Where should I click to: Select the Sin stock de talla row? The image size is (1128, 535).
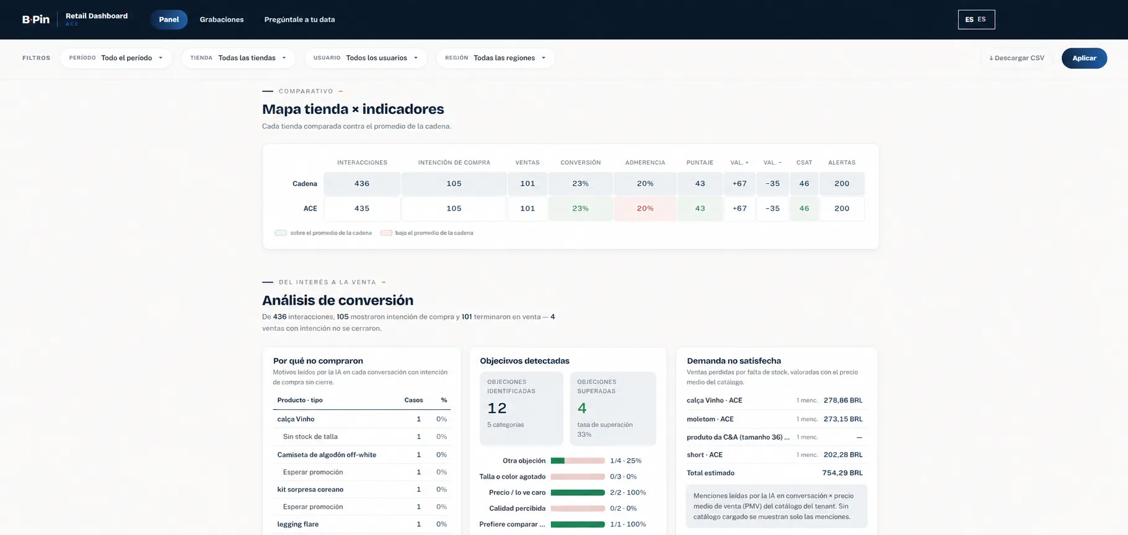coord(362,437)
